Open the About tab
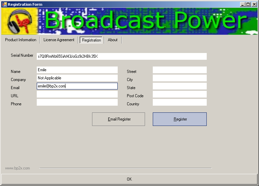The width and height of the screenshot is (259, 186). [113, 40]
